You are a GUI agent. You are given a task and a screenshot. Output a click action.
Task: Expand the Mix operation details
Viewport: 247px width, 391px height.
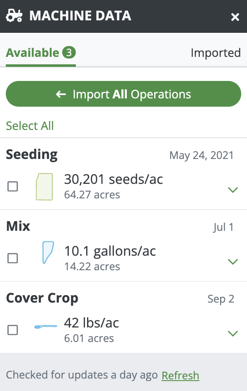[233, 261]
